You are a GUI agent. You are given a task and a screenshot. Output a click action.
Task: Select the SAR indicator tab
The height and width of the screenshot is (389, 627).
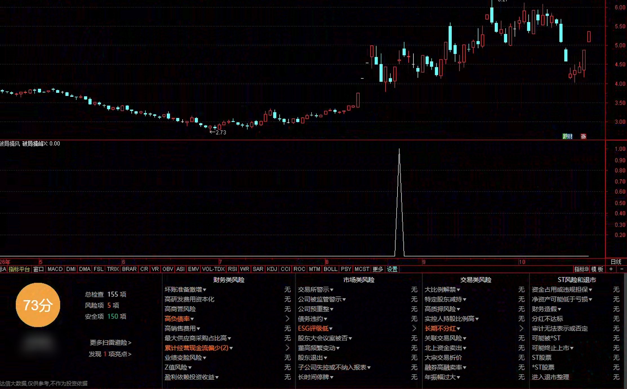pos(258,269)
